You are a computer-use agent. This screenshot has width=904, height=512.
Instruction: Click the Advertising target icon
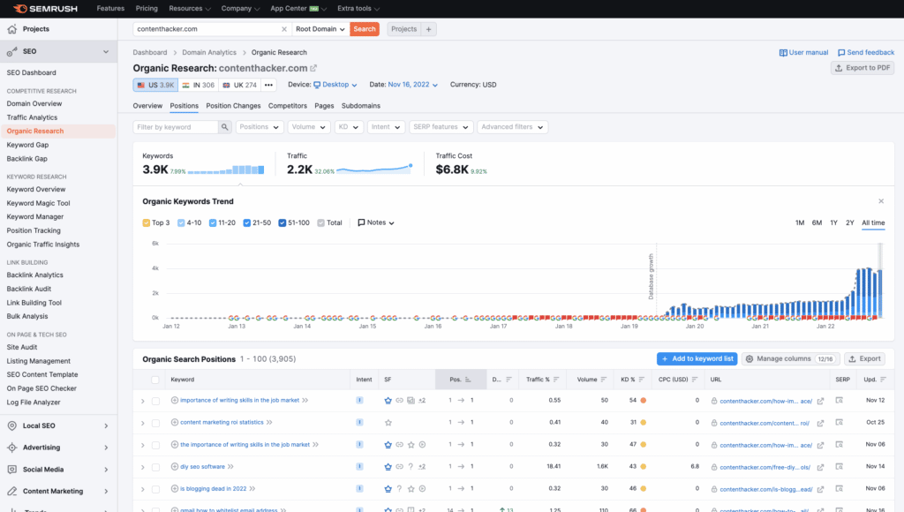pos(12,448)
